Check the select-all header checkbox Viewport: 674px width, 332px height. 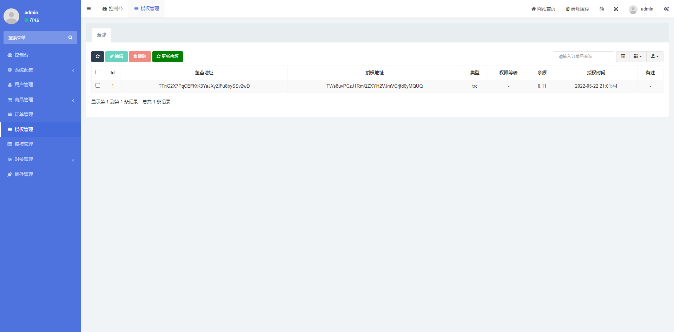tap(98, 72)
